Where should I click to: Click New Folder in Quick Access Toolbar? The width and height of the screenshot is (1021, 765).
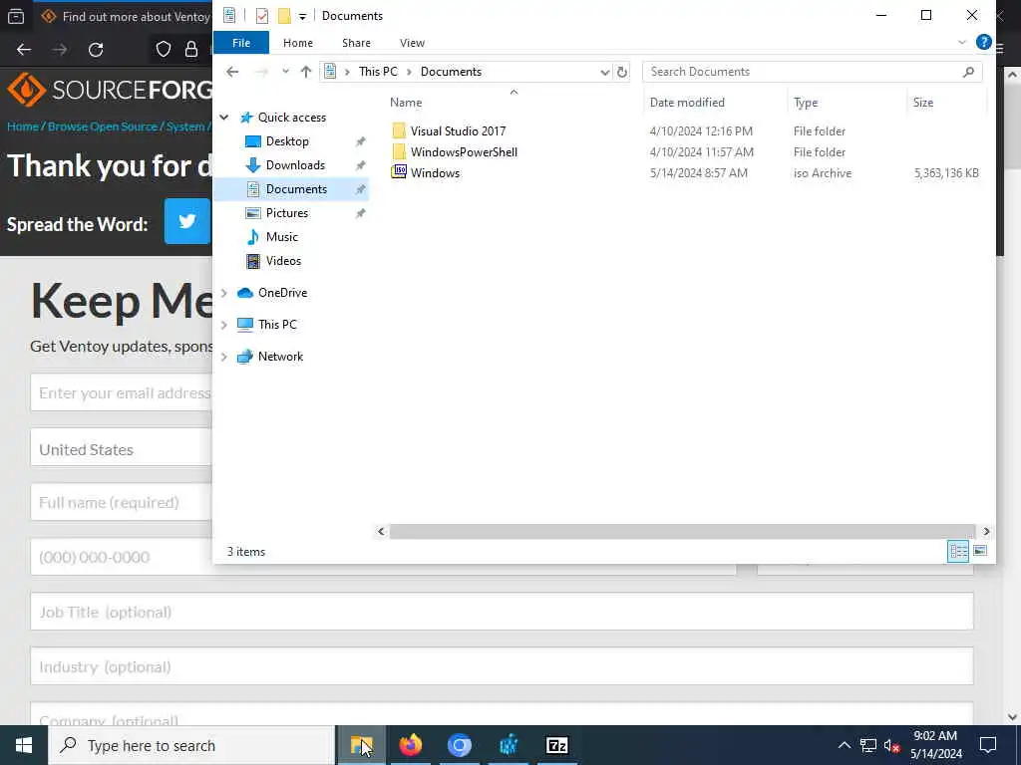(284, 16)
